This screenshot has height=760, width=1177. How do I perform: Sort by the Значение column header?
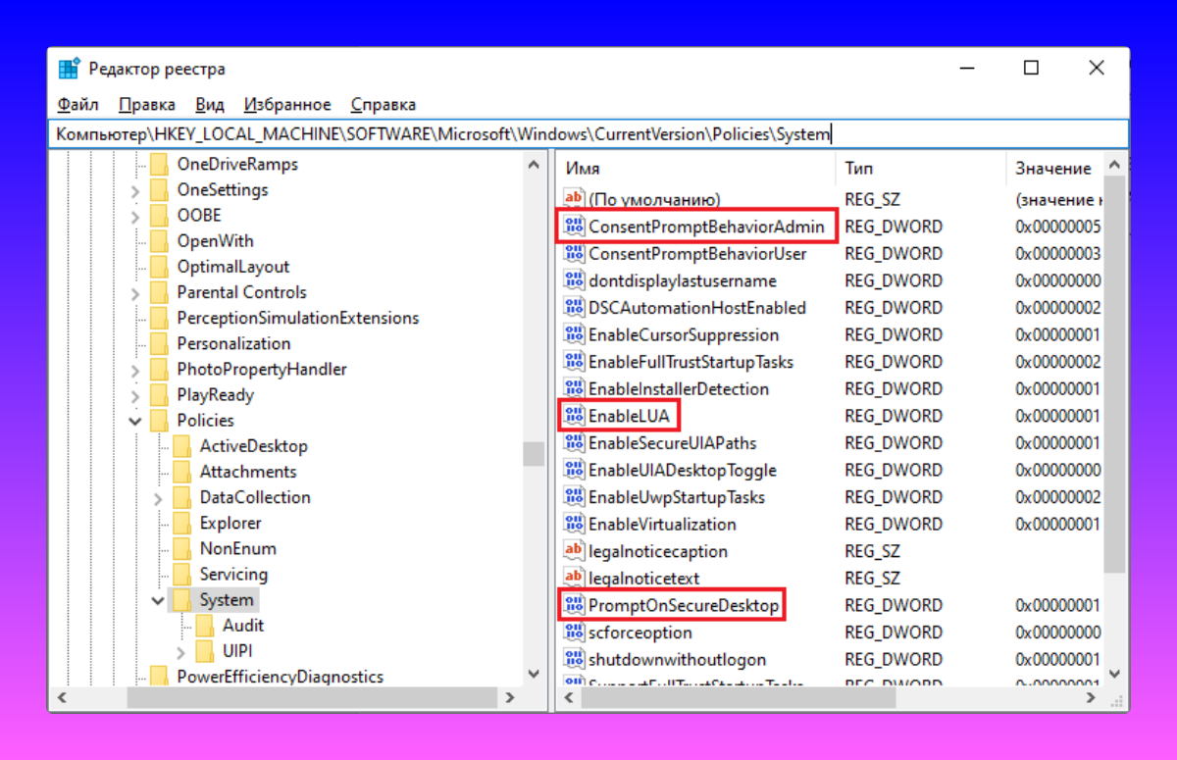coord(1054,169)
